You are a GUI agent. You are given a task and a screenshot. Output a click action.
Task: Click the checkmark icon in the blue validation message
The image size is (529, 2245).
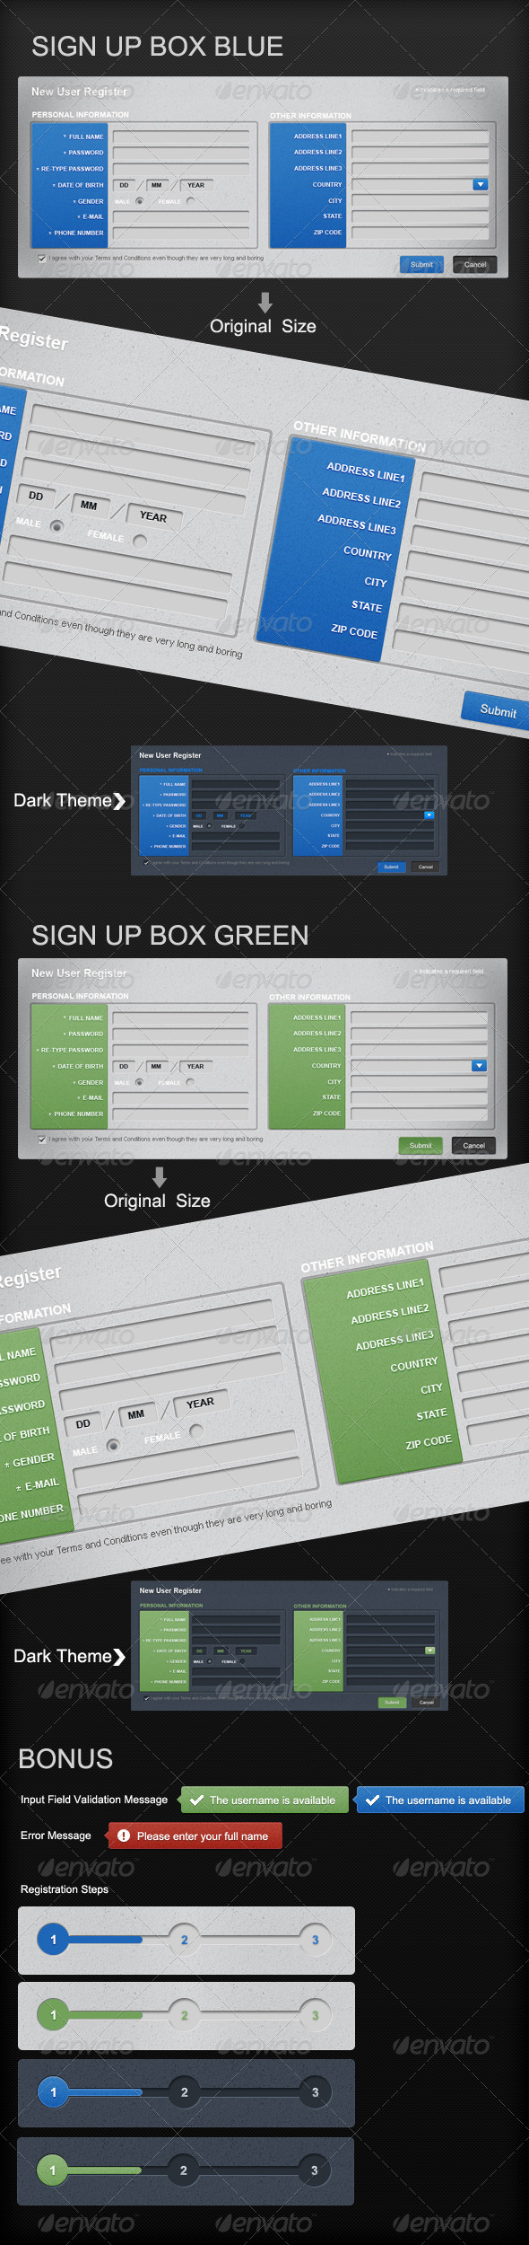click(x=372, y=1800)
